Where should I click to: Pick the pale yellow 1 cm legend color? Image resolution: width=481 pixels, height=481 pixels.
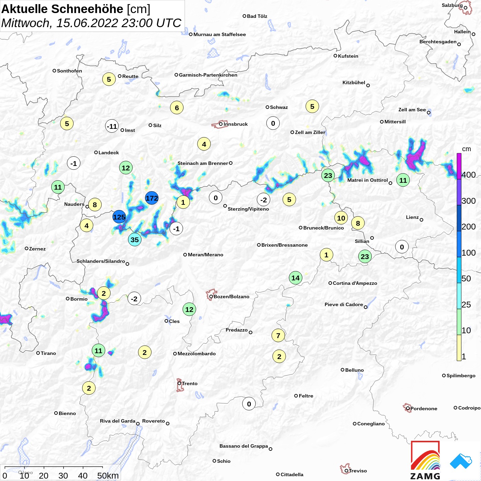coord(459,348)
